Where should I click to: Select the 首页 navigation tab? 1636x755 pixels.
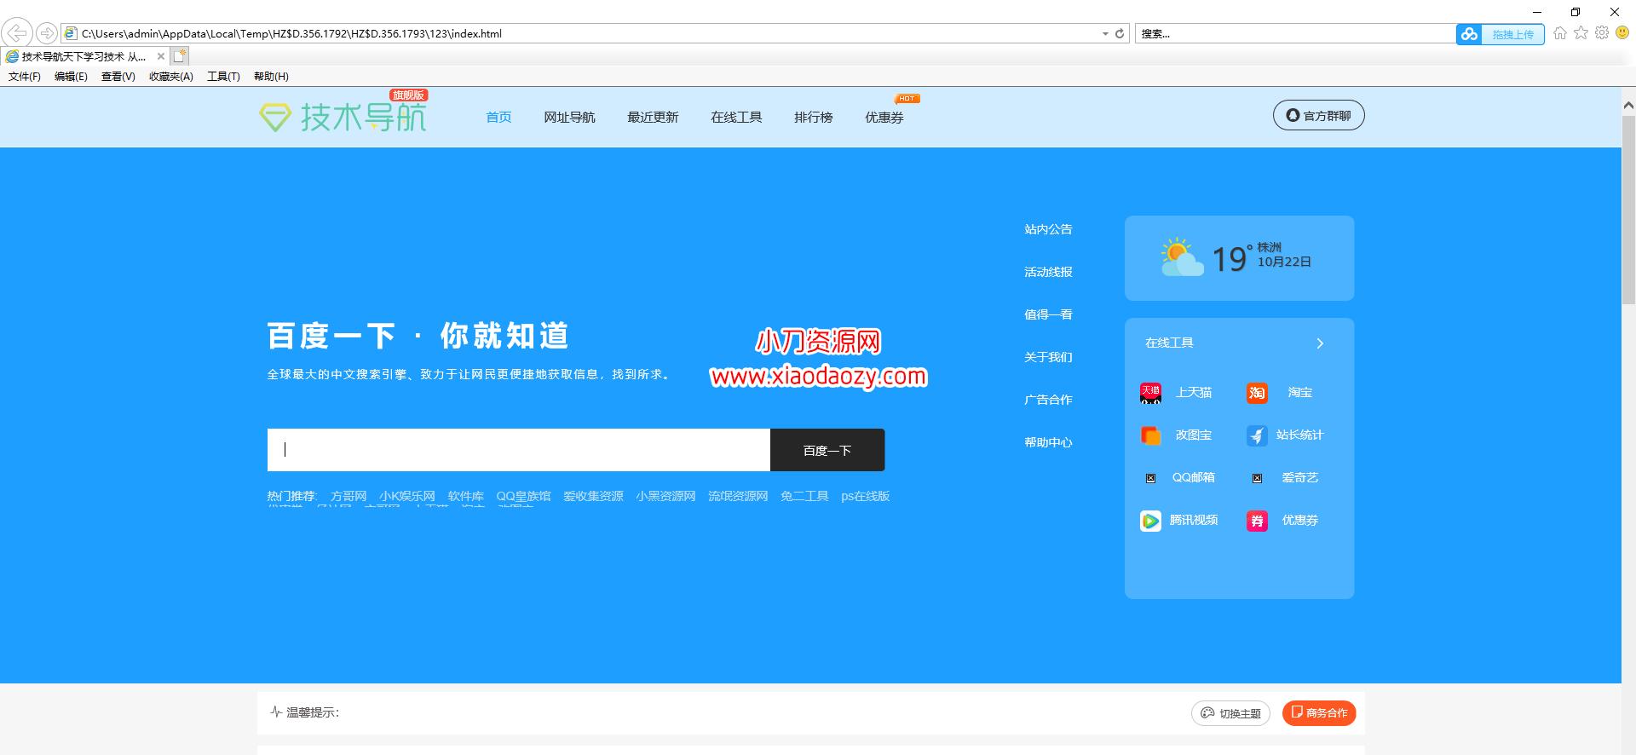click(498, 118)
